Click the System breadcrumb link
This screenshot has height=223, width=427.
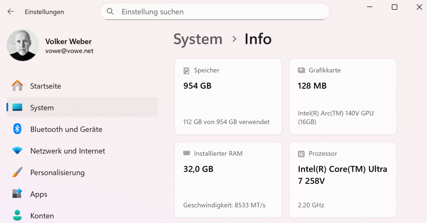[198, 39]
